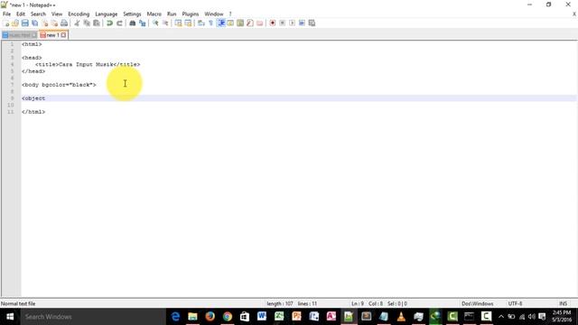The width and height of the screenshot is (578, 325).
Task: Open the Macro menu
Action: 154,14
